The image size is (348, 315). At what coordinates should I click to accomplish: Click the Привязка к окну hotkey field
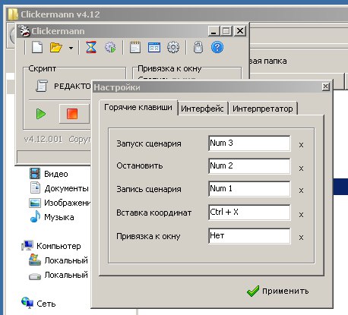click(249, 236)
